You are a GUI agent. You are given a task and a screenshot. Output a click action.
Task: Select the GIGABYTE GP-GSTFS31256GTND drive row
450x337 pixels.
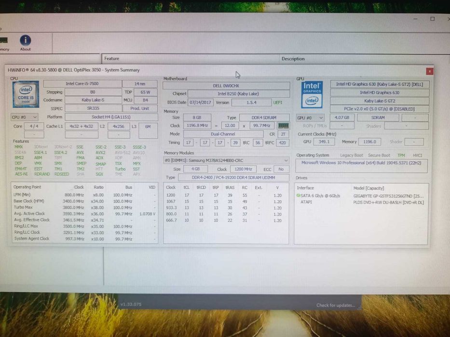361,196
